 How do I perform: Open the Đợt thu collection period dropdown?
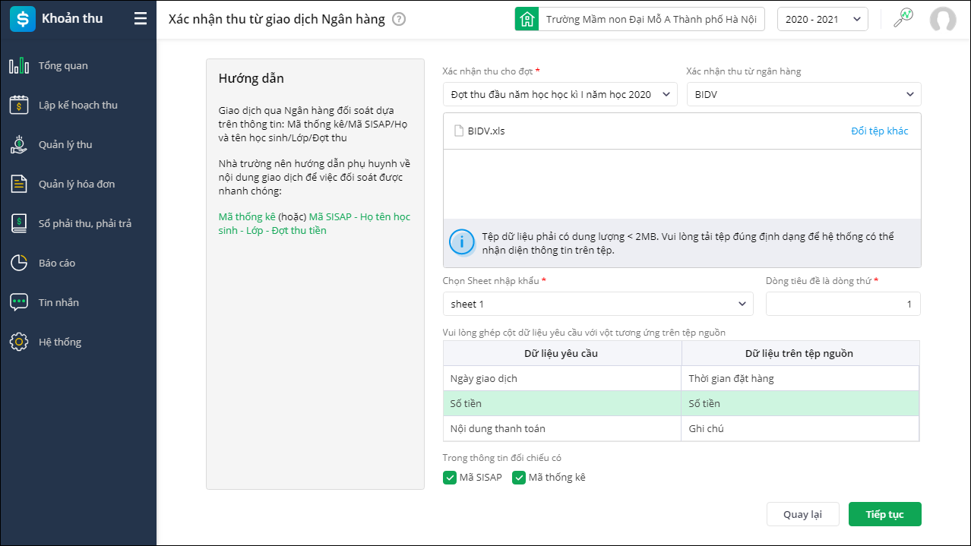tap(559, 94)
